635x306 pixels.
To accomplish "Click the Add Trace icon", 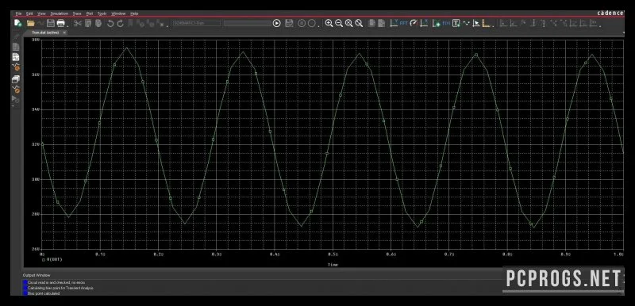I will pyautogui.click(x=436, y=23).
